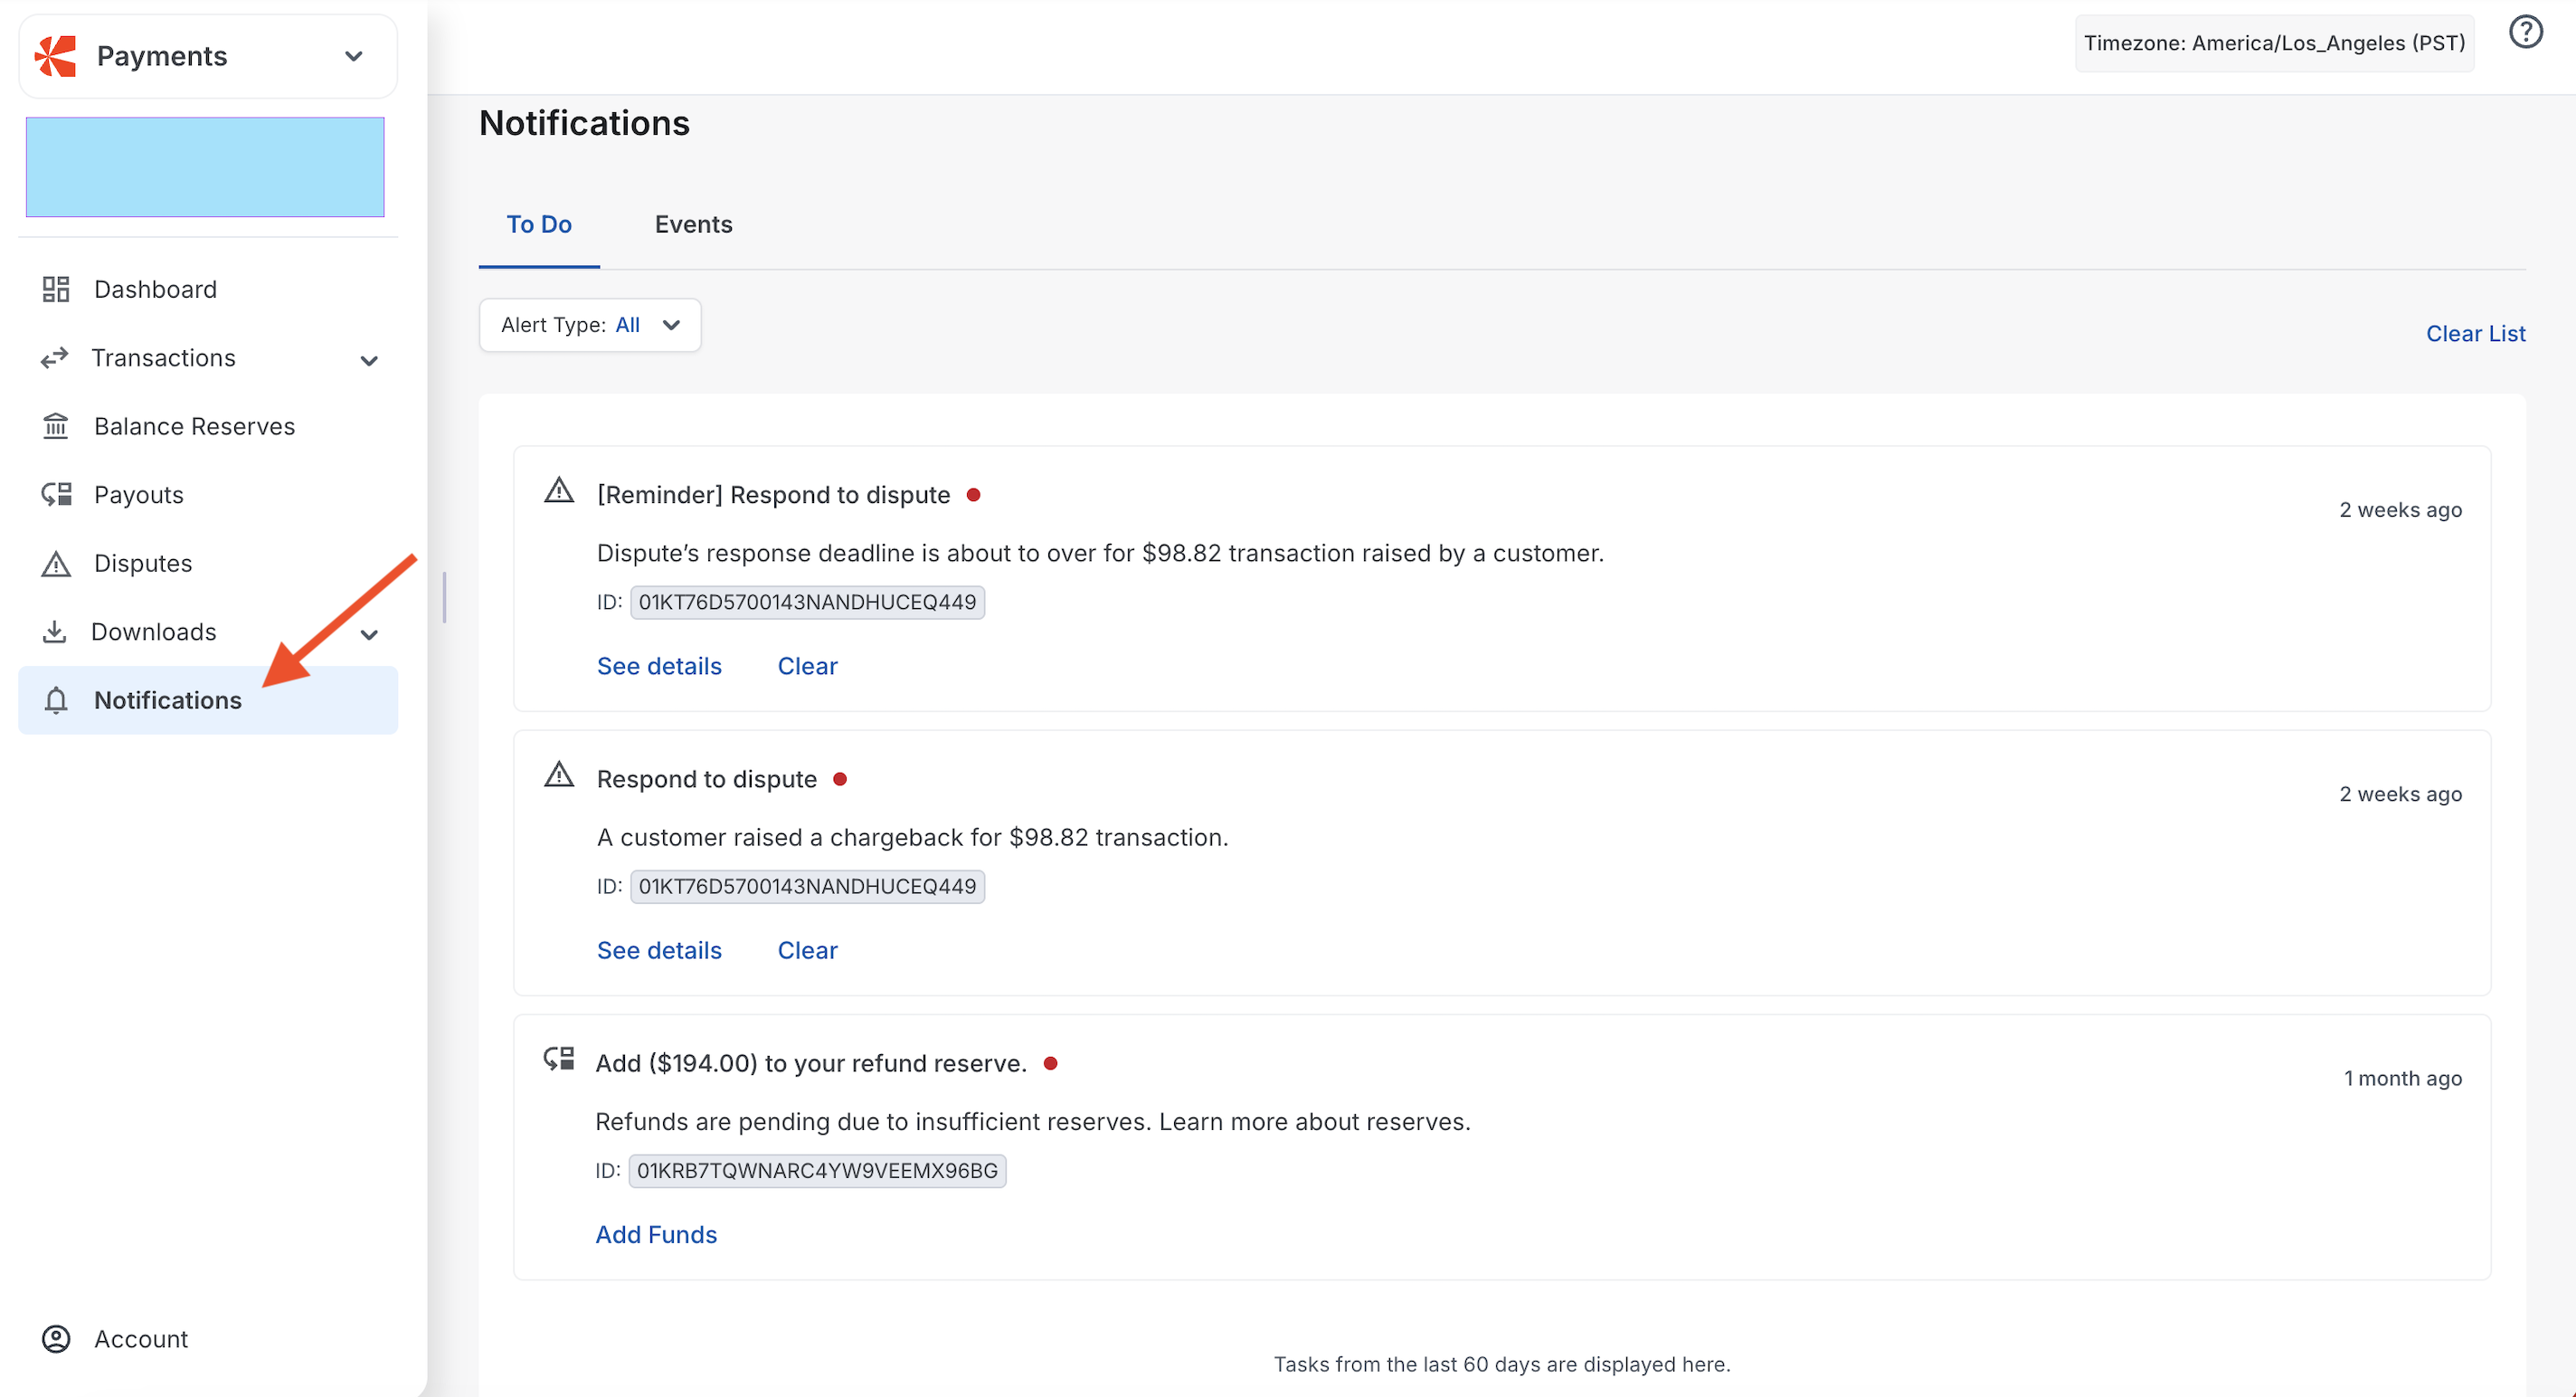The height and width of the screenshot is (1397, 2576).
Task: Click the Payments asterisk logo icon
Action: [x=56, y=56]
